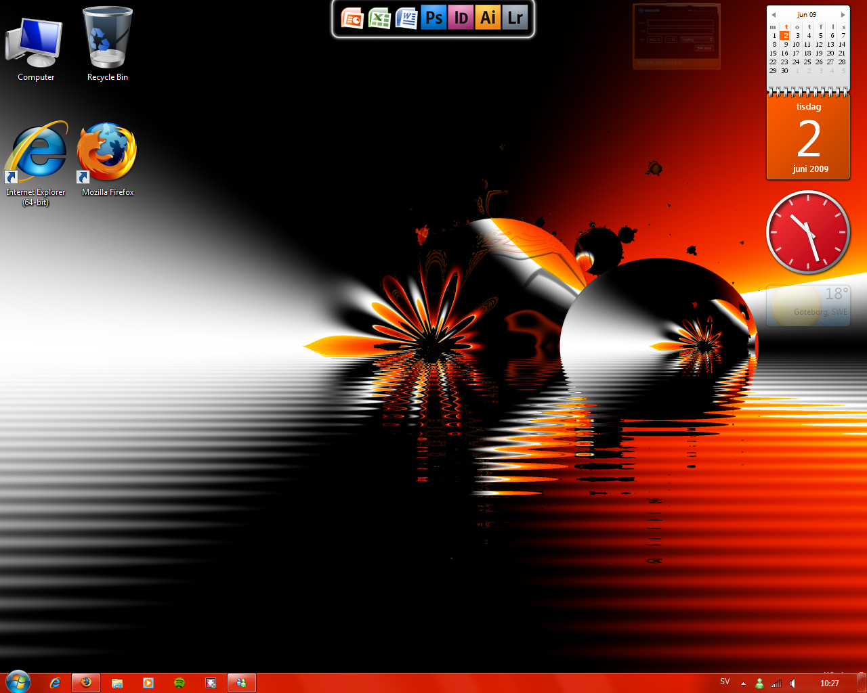Open Windows Live Messenger taskbar button
Viewport: 867px width, 693px height.
pyautogui.click(x=242, y=684)
